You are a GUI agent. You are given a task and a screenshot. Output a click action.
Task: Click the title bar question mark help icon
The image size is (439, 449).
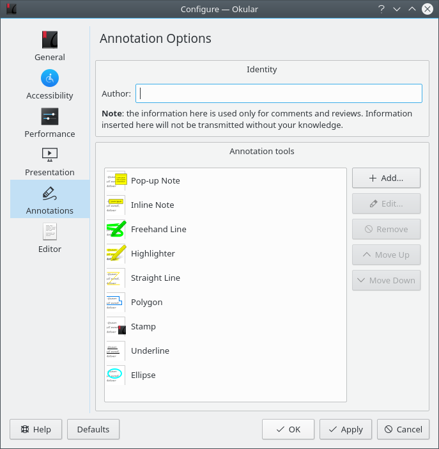pos(381,9)
